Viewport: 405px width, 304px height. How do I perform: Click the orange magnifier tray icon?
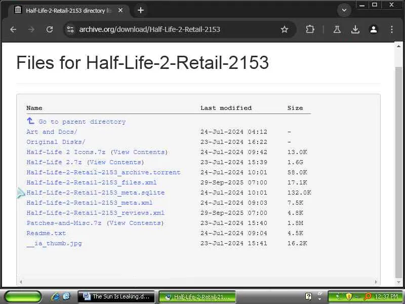point(368,296)
